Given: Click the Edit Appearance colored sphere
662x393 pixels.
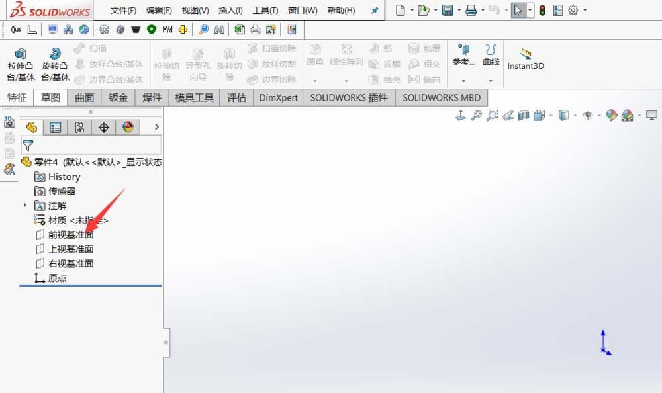Looking at the screenshot, I should pyautogui.click(x=612, y=115).
